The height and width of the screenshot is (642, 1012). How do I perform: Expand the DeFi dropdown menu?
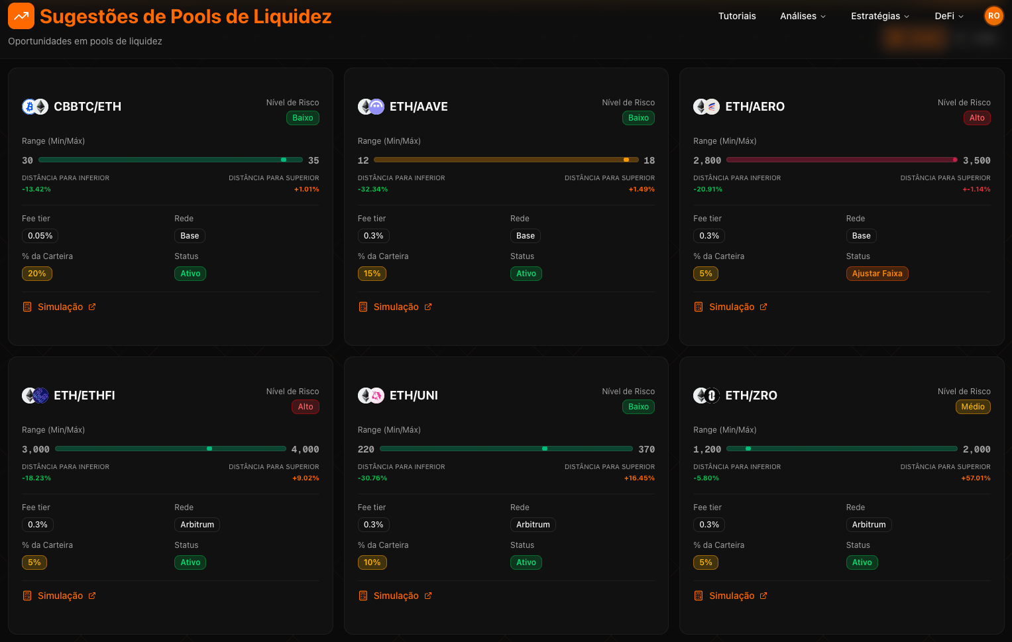(949, 16)
